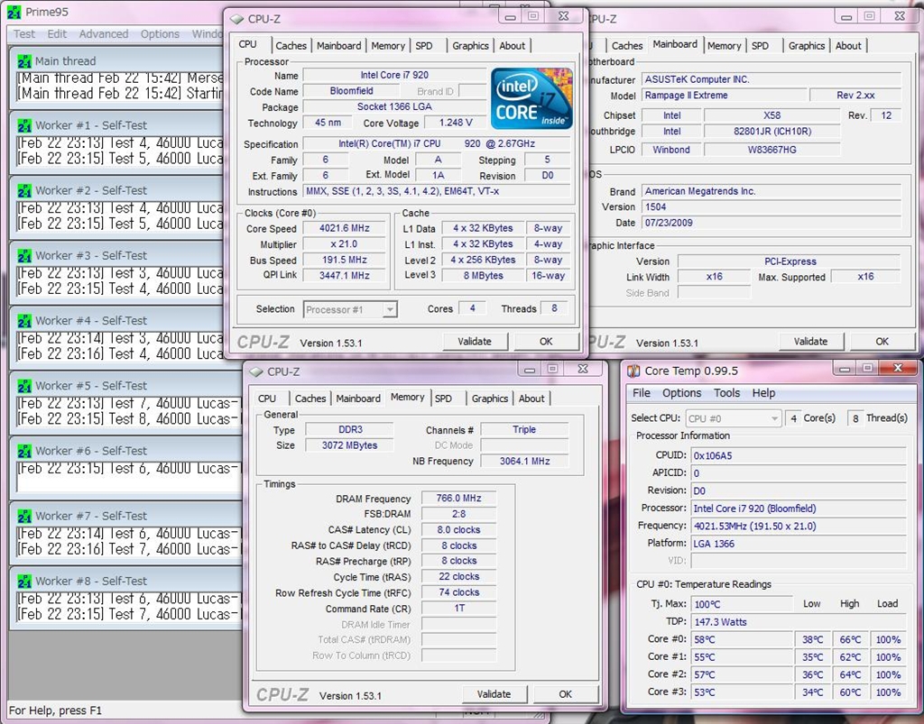Click Validate in CPU-Z Memory window
The image size is (924, 724).
click(494, 694)
